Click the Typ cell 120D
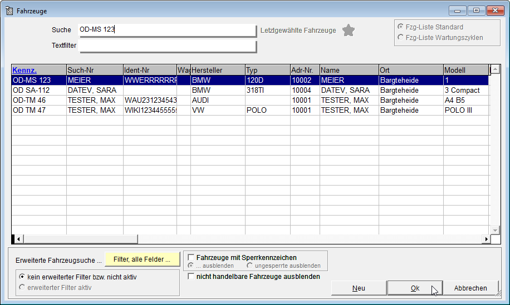The width and height of the screenshot is (510, 305). 267,80
